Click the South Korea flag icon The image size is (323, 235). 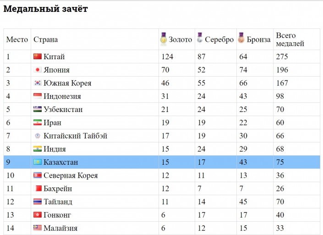38,83
